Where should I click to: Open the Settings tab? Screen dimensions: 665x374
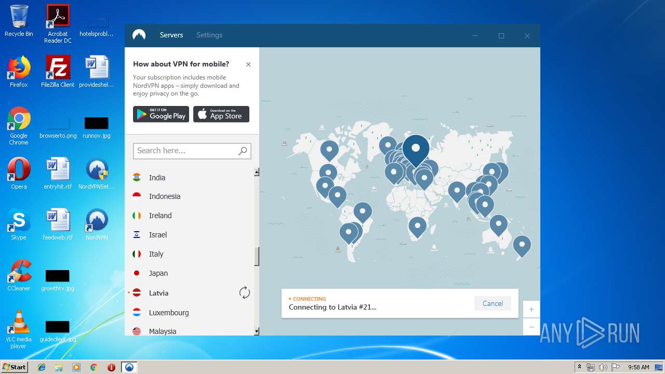(209, 35)
